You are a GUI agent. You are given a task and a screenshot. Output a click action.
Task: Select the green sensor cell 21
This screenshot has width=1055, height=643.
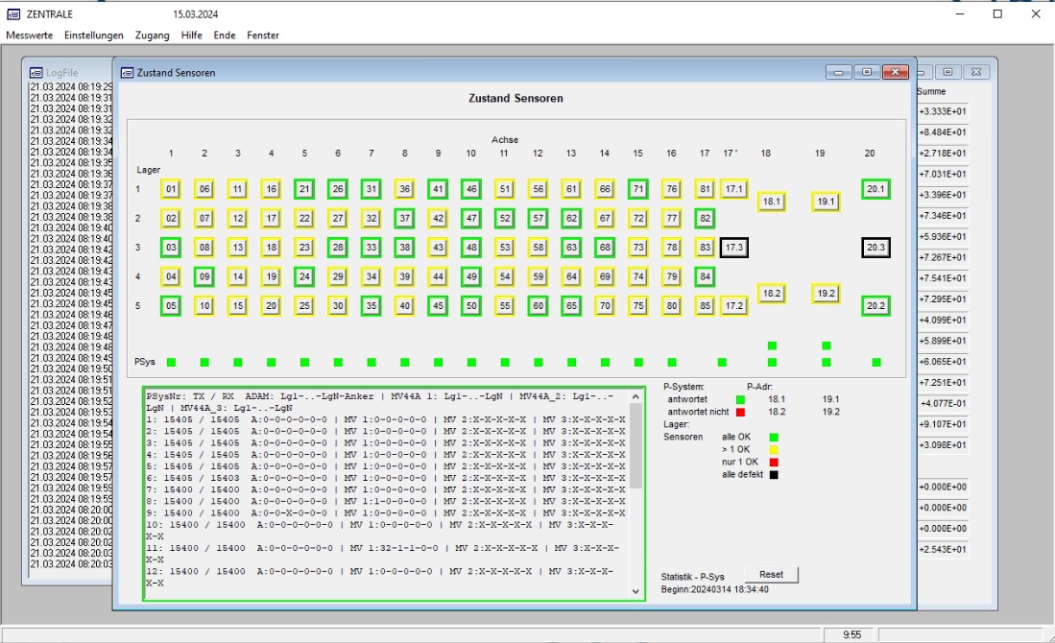coord(304,189)
